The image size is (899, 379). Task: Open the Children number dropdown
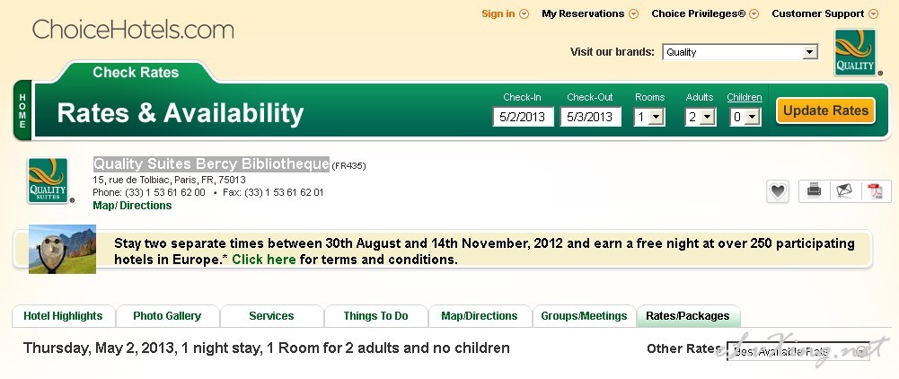coord(745,117)
